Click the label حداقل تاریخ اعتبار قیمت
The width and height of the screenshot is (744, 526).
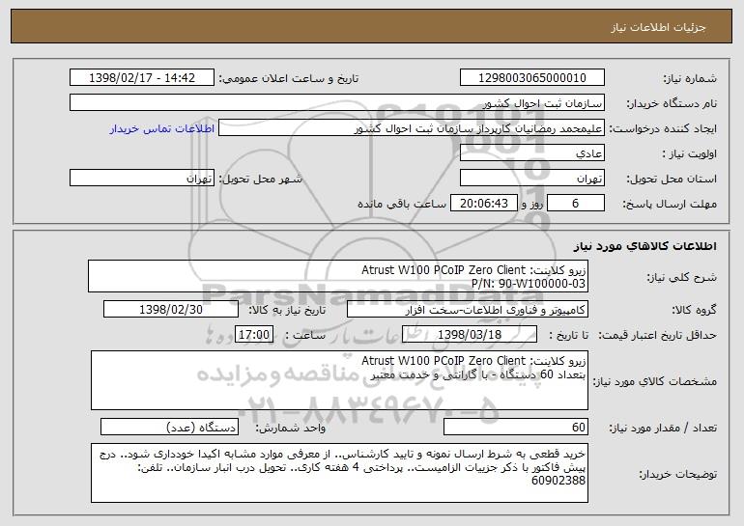tap(657, 336)
